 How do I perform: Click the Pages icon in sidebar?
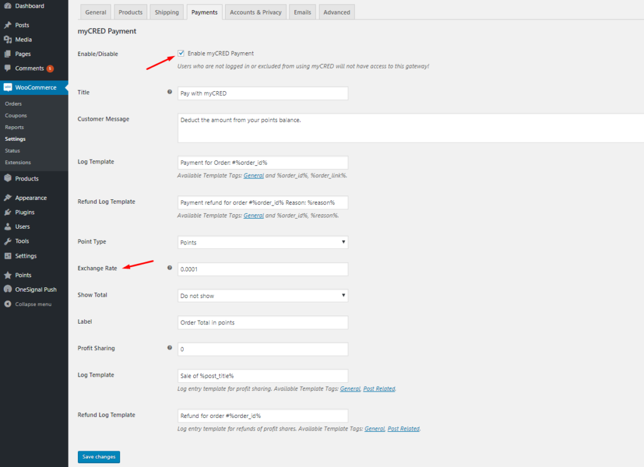(x=8, y=54)
